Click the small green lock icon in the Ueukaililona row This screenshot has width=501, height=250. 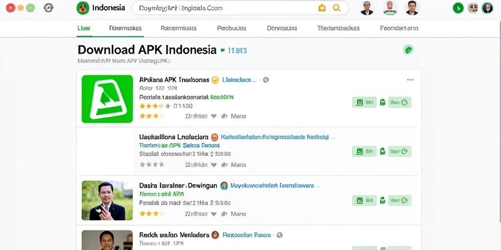click(383, 151)
